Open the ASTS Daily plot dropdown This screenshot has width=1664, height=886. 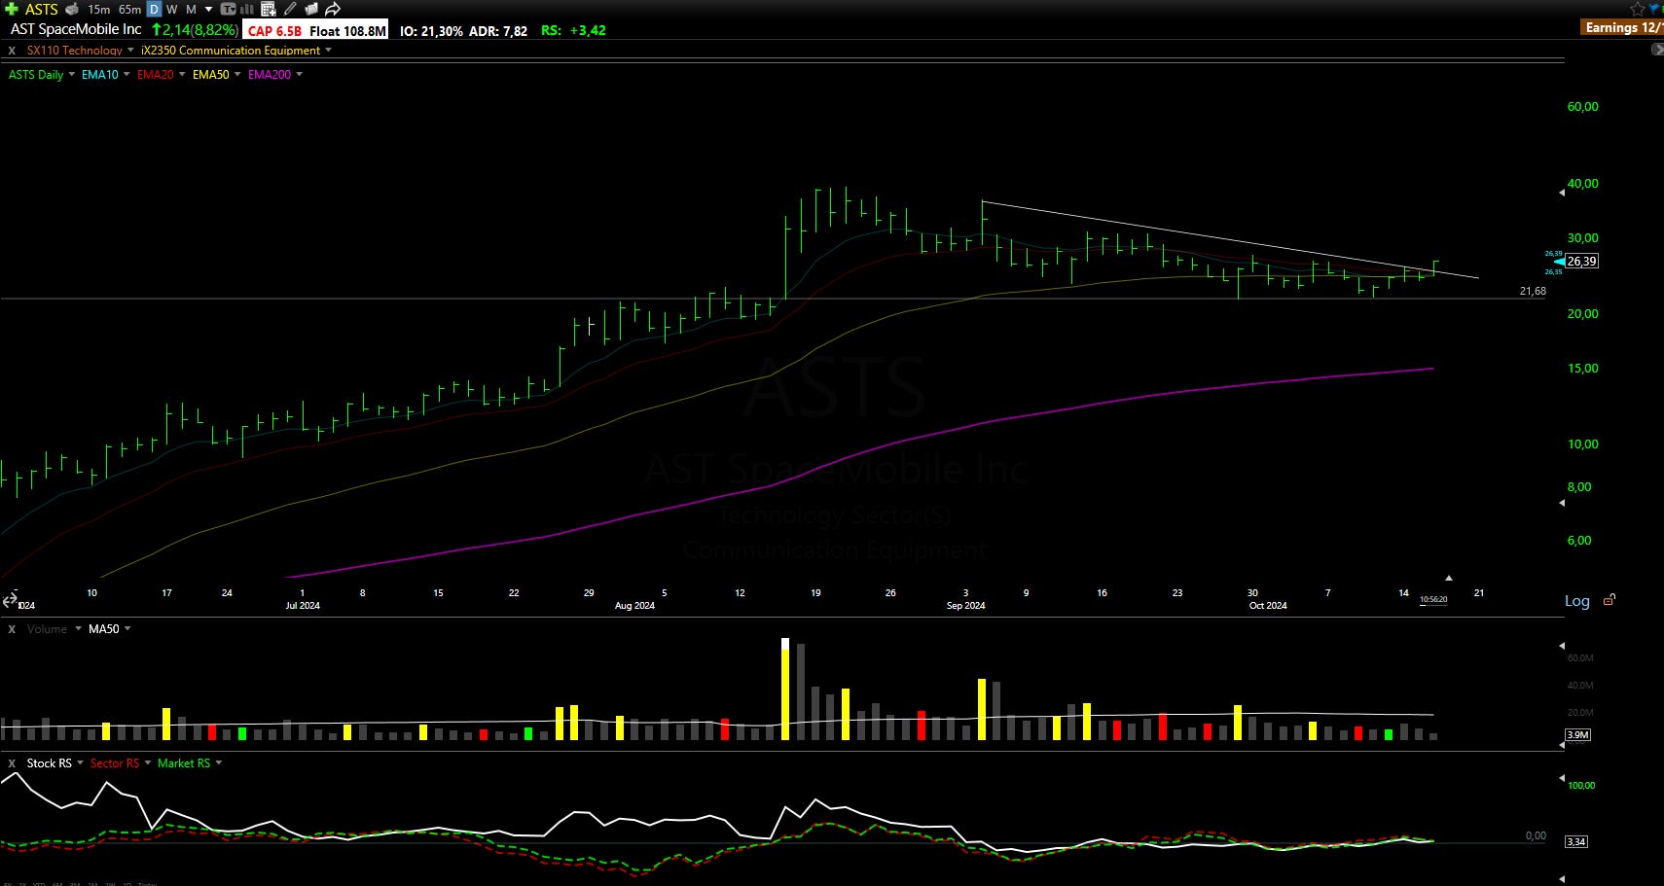(x=71, y=75)
